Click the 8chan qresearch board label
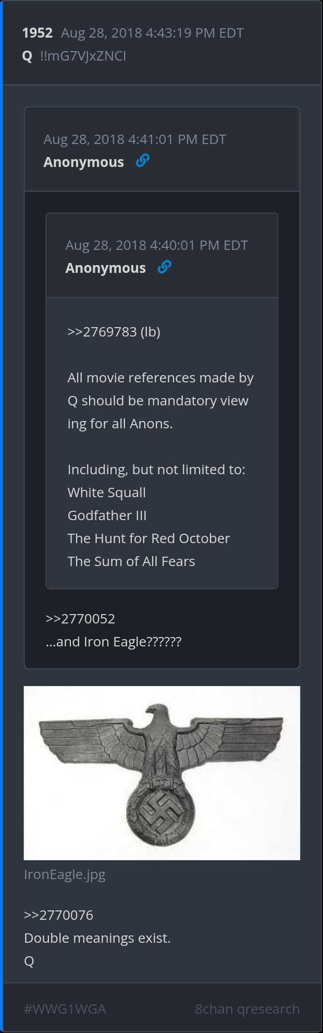Image resolution: width=323 pixels, height=1033 pixels. (x=247, y=1009)
